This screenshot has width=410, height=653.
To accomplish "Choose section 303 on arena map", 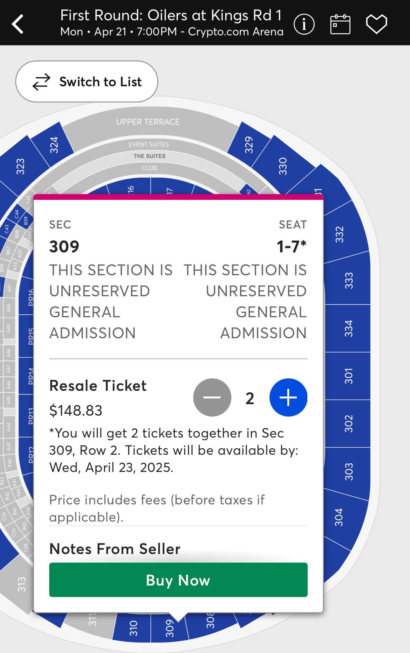I will pos(349,471).
